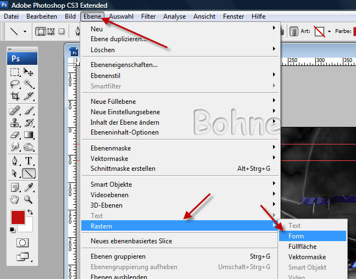Screen dimensions: 356x279
Task: Choose the Hand tool
Action: [x=15, y=199]
